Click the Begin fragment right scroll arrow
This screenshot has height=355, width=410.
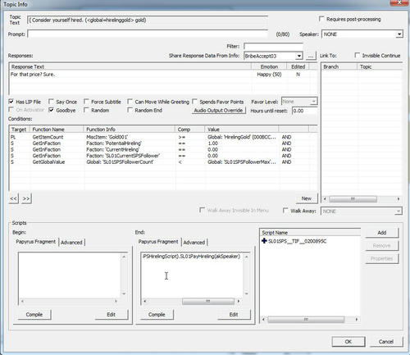point(116,301)
